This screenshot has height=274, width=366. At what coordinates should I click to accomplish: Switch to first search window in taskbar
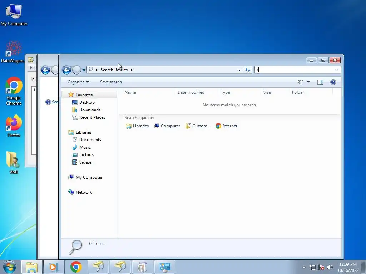(x=98, y=267)
